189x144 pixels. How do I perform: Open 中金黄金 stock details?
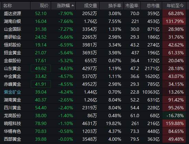(x=12, y=76)
